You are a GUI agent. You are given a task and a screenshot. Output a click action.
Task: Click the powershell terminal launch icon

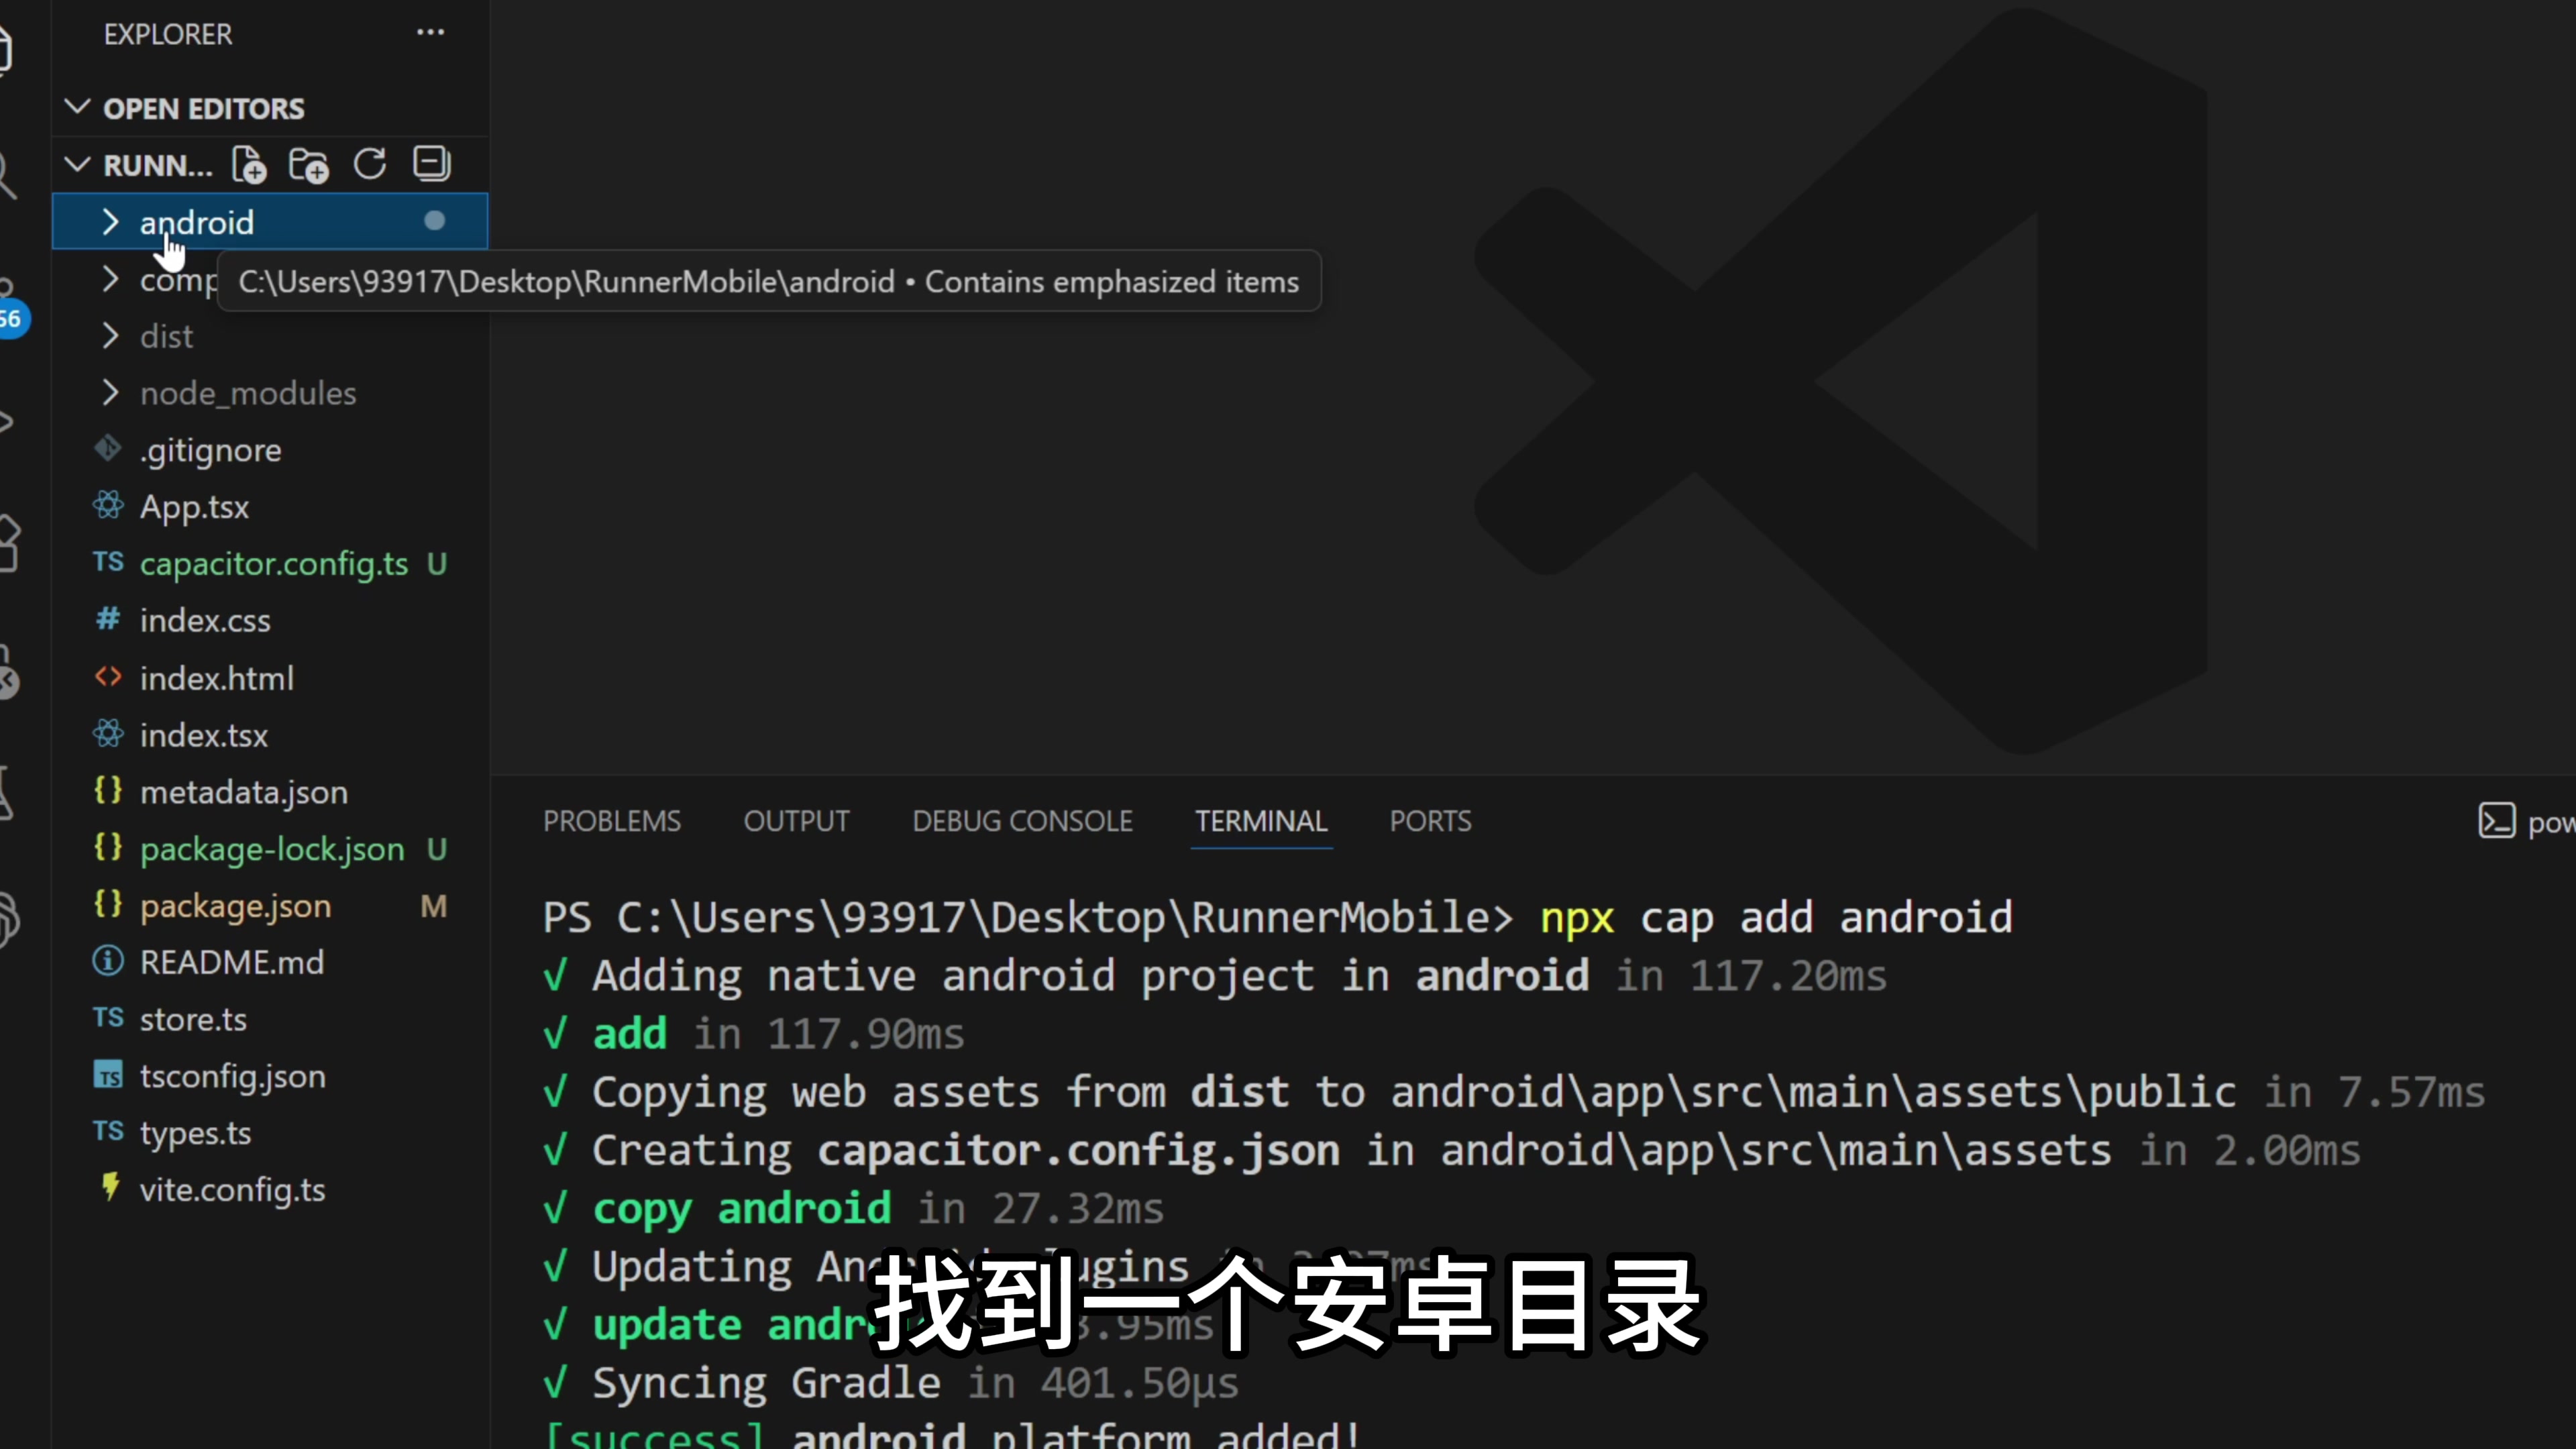pyautogui.click(x=2496, y=821)
